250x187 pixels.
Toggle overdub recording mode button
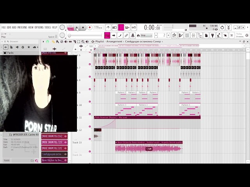click(x=127, y=28)
